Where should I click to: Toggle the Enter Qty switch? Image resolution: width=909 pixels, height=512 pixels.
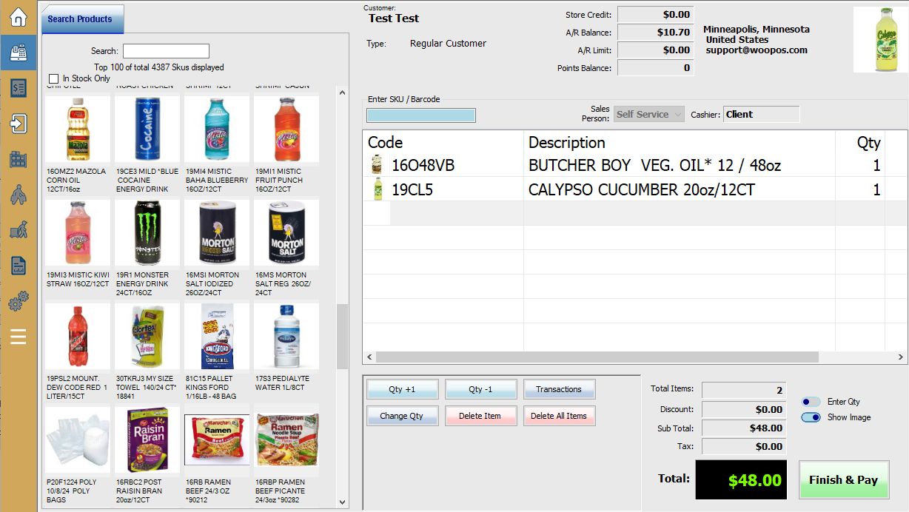coord(811,402)
